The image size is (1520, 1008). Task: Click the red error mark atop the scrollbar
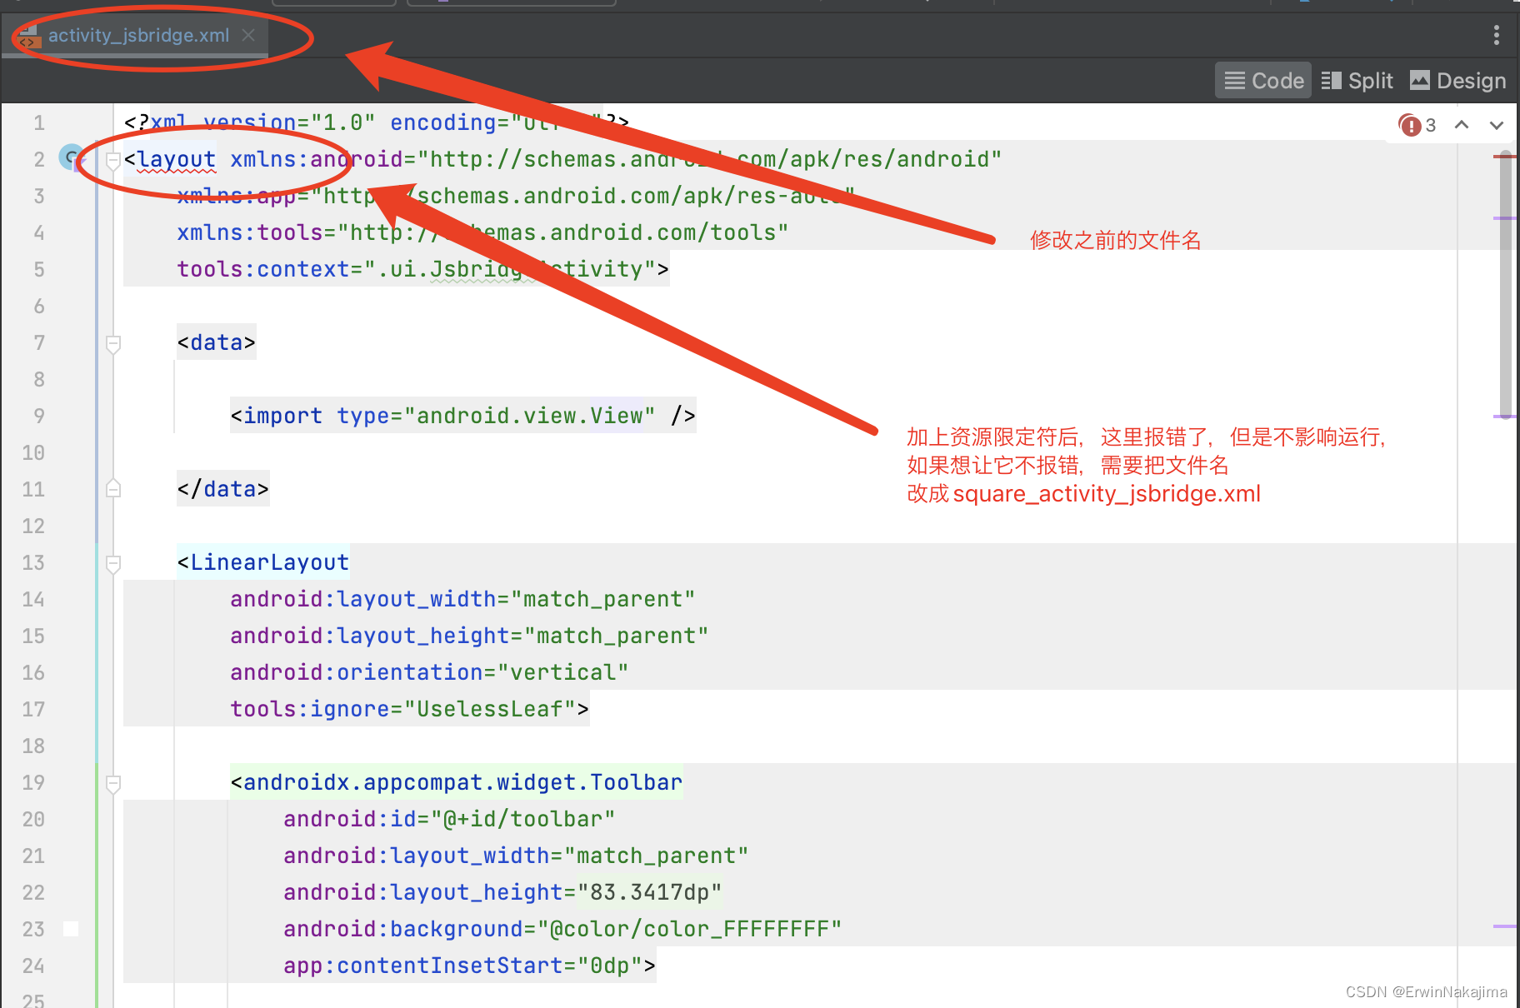pyautogui.click(x=1505, y=156)
